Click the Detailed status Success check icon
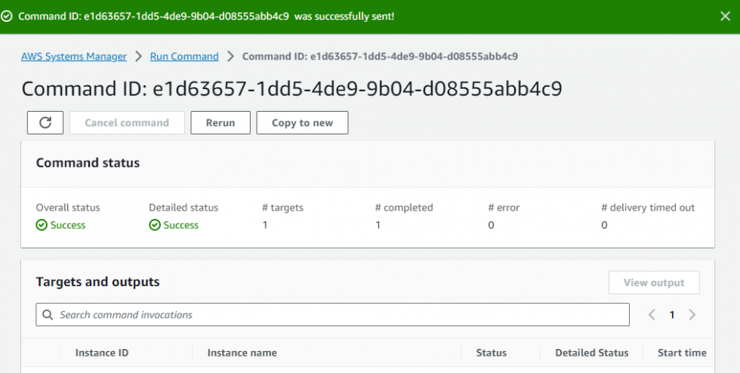740x373 pixels. [155, 225]
